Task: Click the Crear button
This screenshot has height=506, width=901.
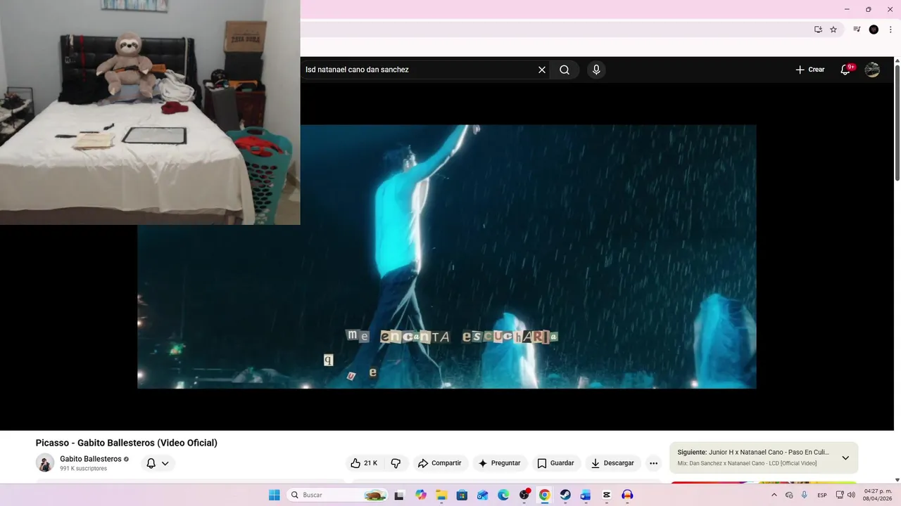Action: pyautogui.click(x=809, y=70)
